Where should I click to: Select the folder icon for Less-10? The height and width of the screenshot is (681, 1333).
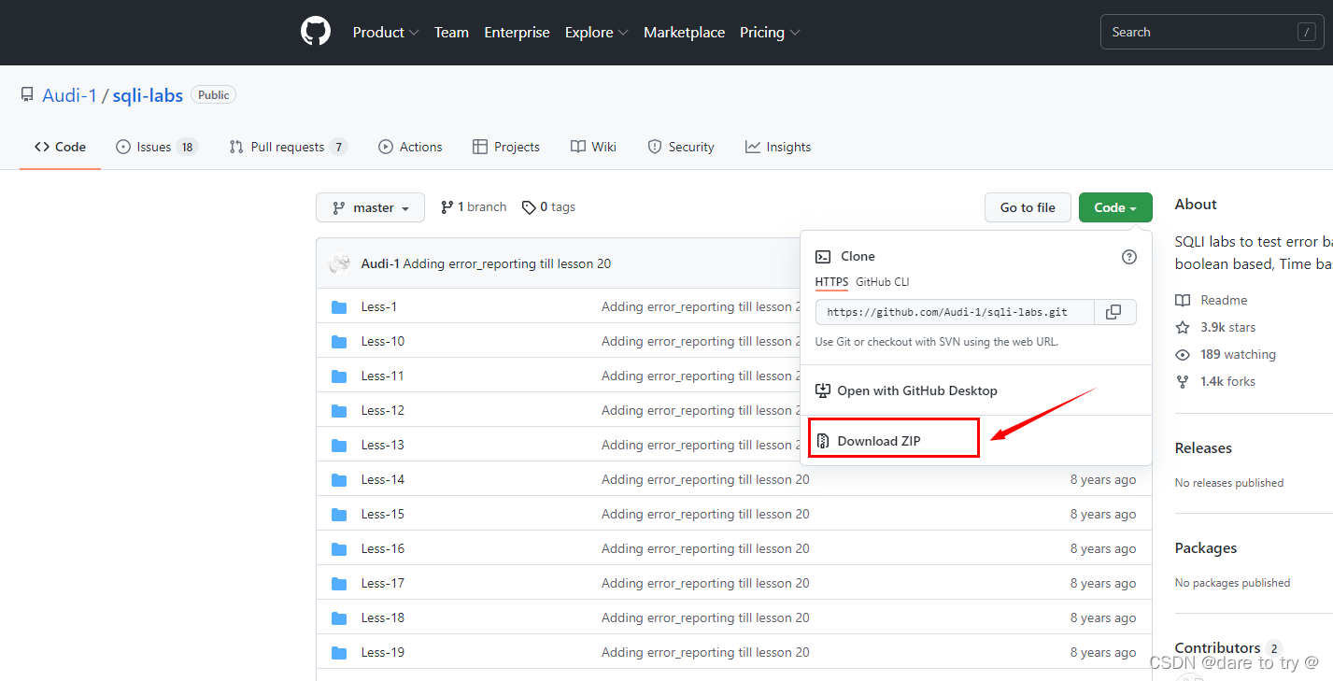[x=339, y=342]
